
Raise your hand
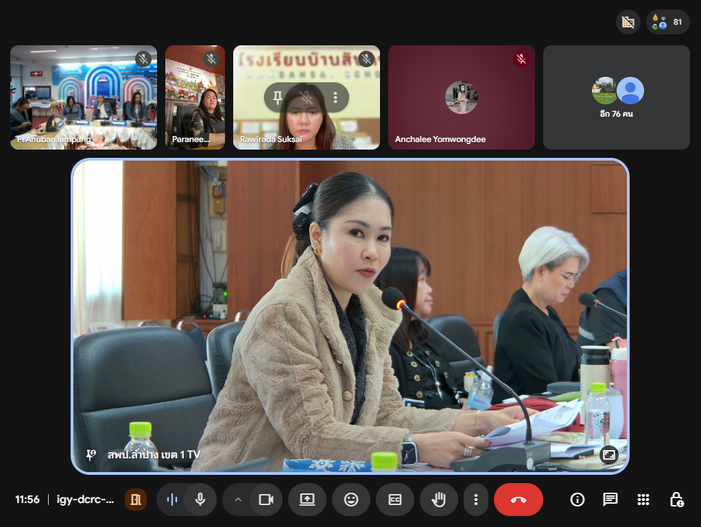439,500
